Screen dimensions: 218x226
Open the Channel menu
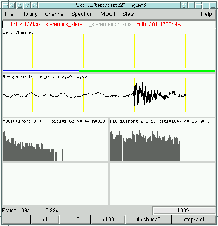54,14
